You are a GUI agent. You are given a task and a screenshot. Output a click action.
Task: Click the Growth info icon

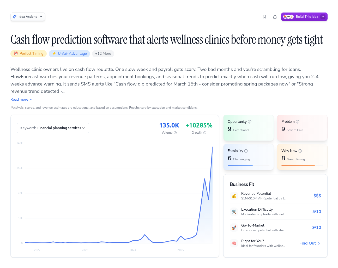(204, 132)
